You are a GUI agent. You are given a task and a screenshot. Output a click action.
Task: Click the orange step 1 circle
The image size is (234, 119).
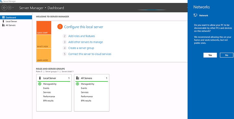60,27
